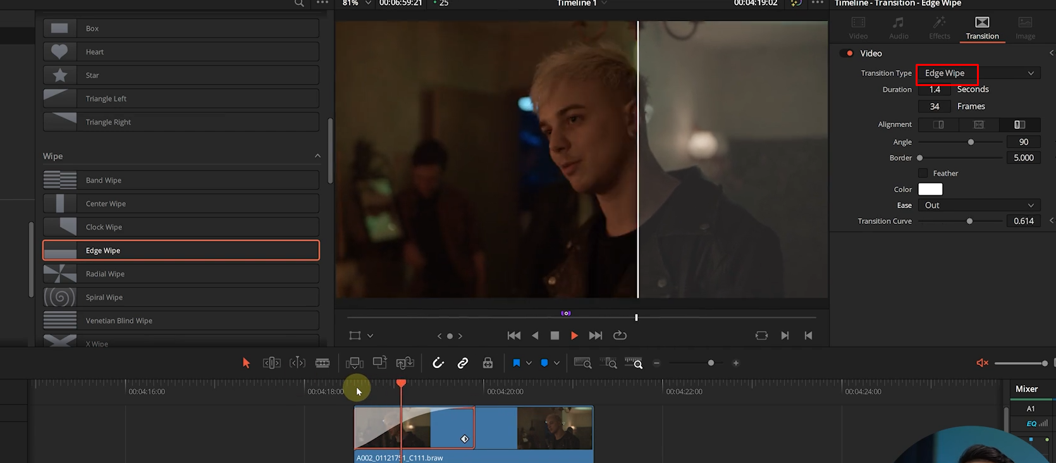Open the Audio inspector tab

(899, 28)
